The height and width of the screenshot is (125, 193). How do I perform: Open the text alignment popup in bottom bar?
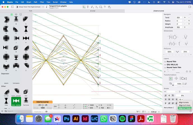(x=144, y=112)
